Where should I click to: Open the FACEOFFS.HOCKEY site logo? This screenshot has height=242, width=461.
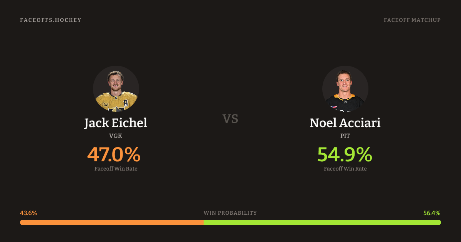(51, 20)
